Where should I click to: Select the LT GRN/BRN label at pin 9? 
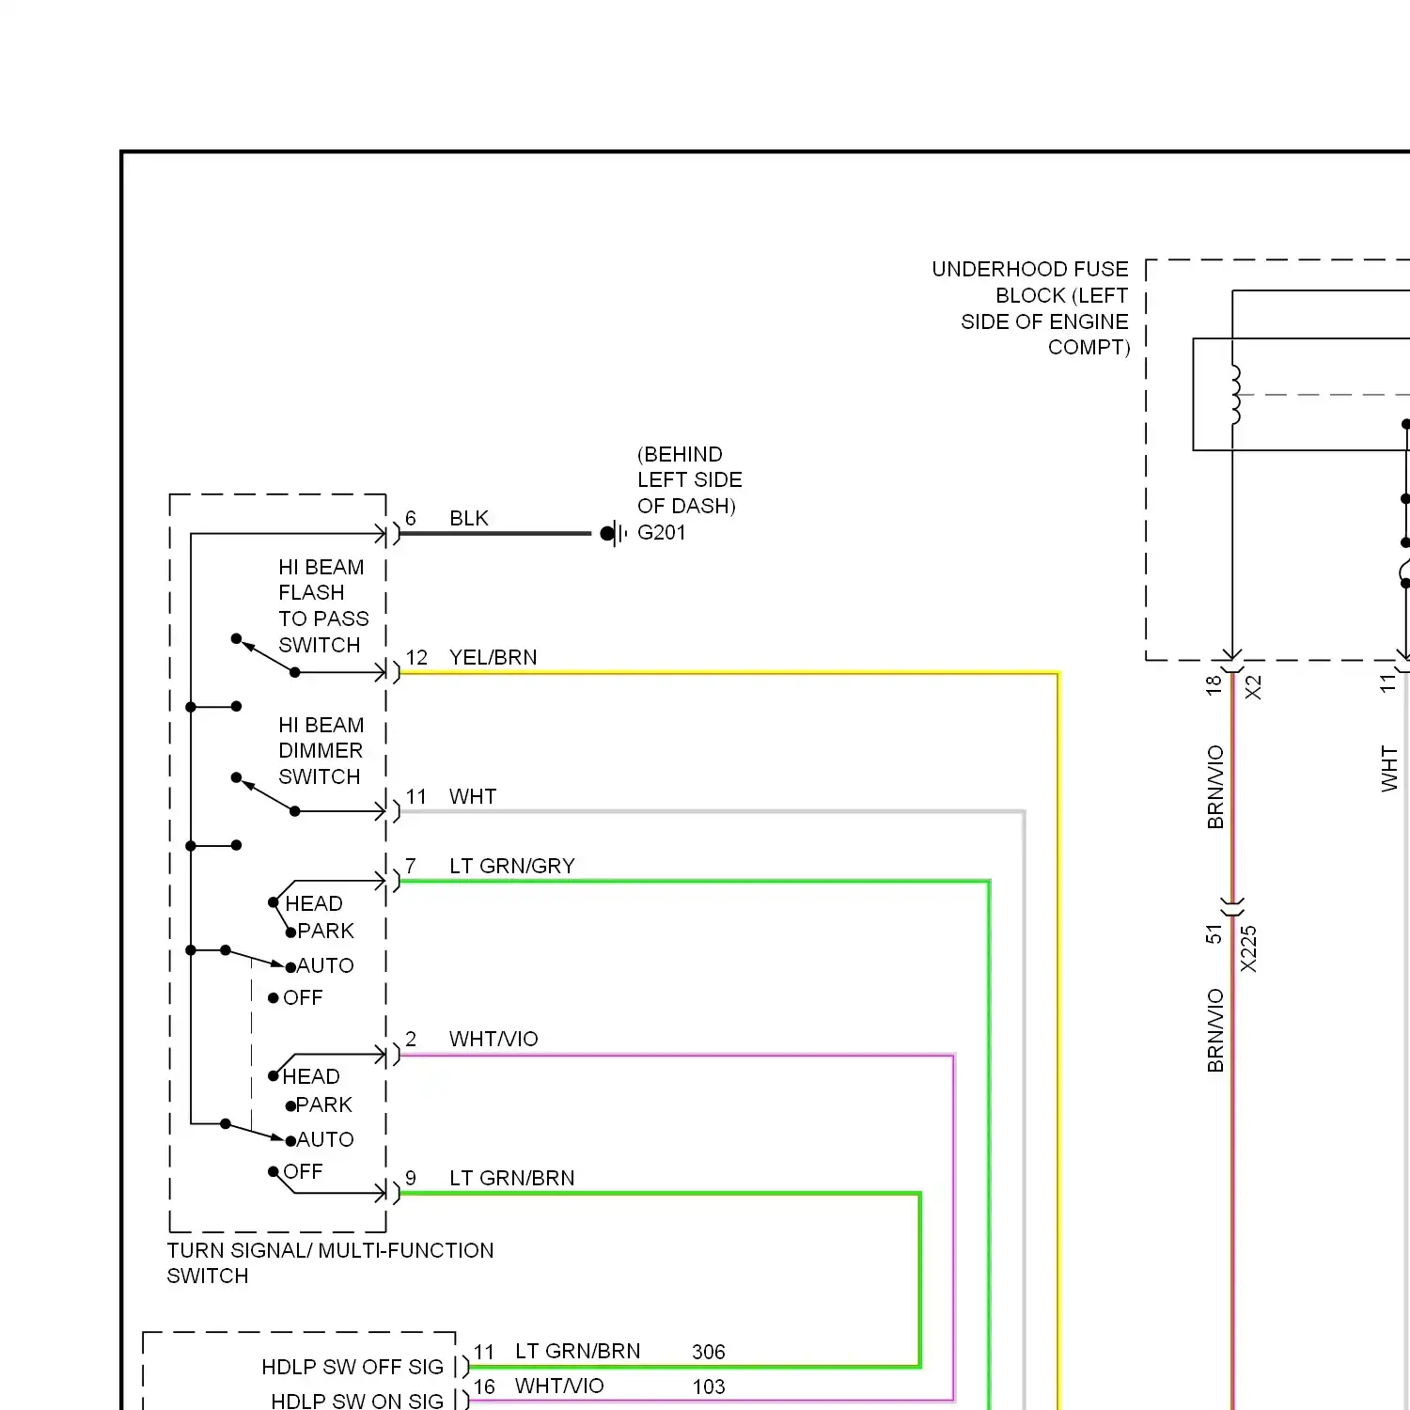[x=512, y=1179]
